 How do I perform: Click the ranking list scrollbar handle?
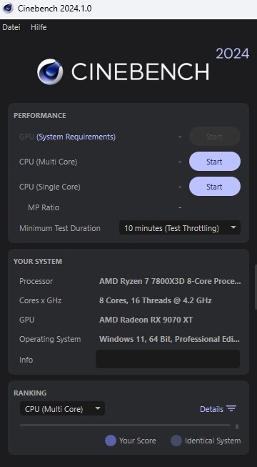click(237, 426)
